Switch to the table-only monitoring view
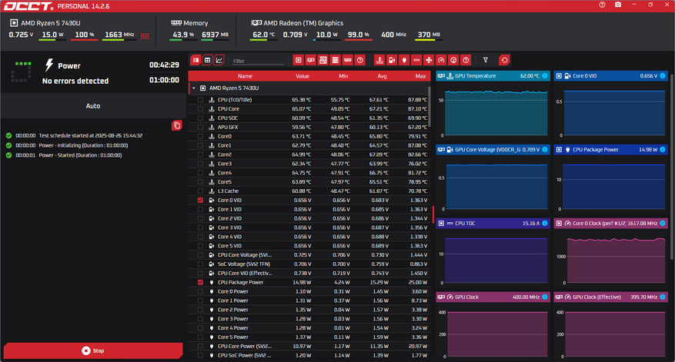 tap(208, 60)
